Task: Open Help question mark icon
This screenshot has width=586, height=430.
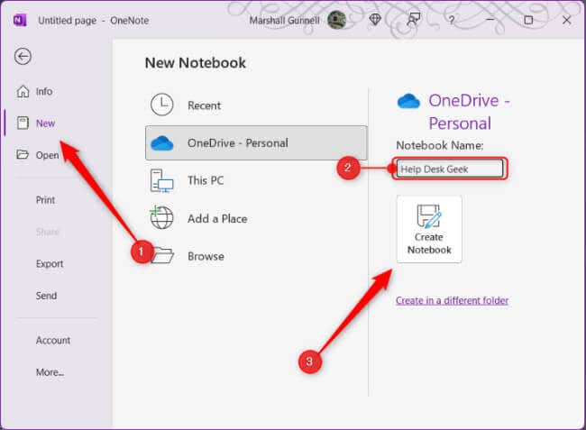Action: click(452, 20)
